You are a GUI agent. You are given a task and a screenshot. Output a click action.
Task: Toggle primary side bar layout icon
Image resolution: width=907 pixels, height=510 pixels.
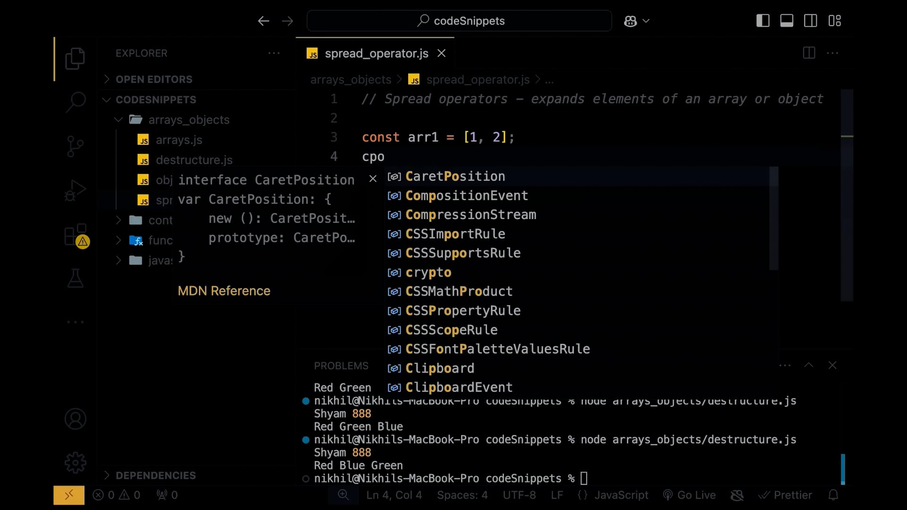(763, 21)
